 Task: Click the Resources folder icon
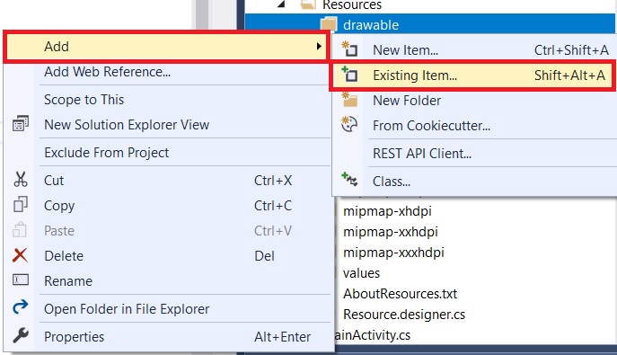(308, 4)
